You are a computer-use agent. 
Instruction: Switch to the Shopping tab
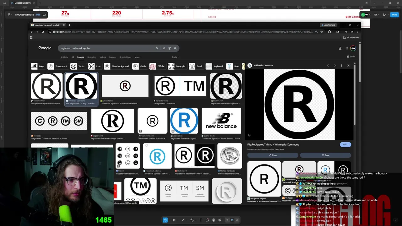(x=92, y=57)
